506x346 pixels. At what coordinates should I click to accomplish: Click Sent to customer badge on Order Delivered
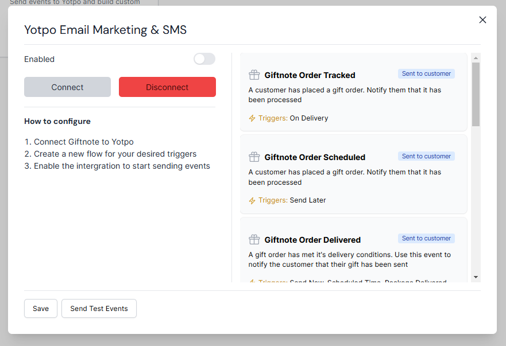[x=426, y=239]
